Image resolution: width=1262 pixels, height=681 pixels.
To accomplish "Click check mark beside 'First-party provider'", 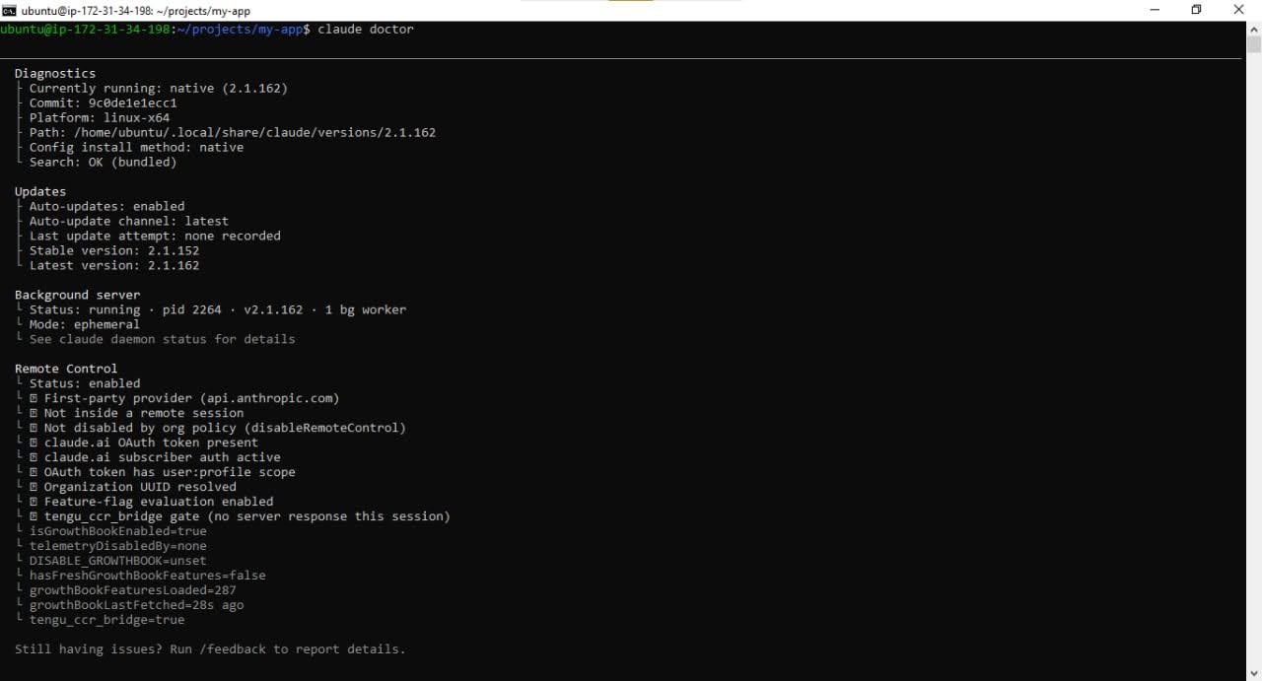I will pos(34,399).
